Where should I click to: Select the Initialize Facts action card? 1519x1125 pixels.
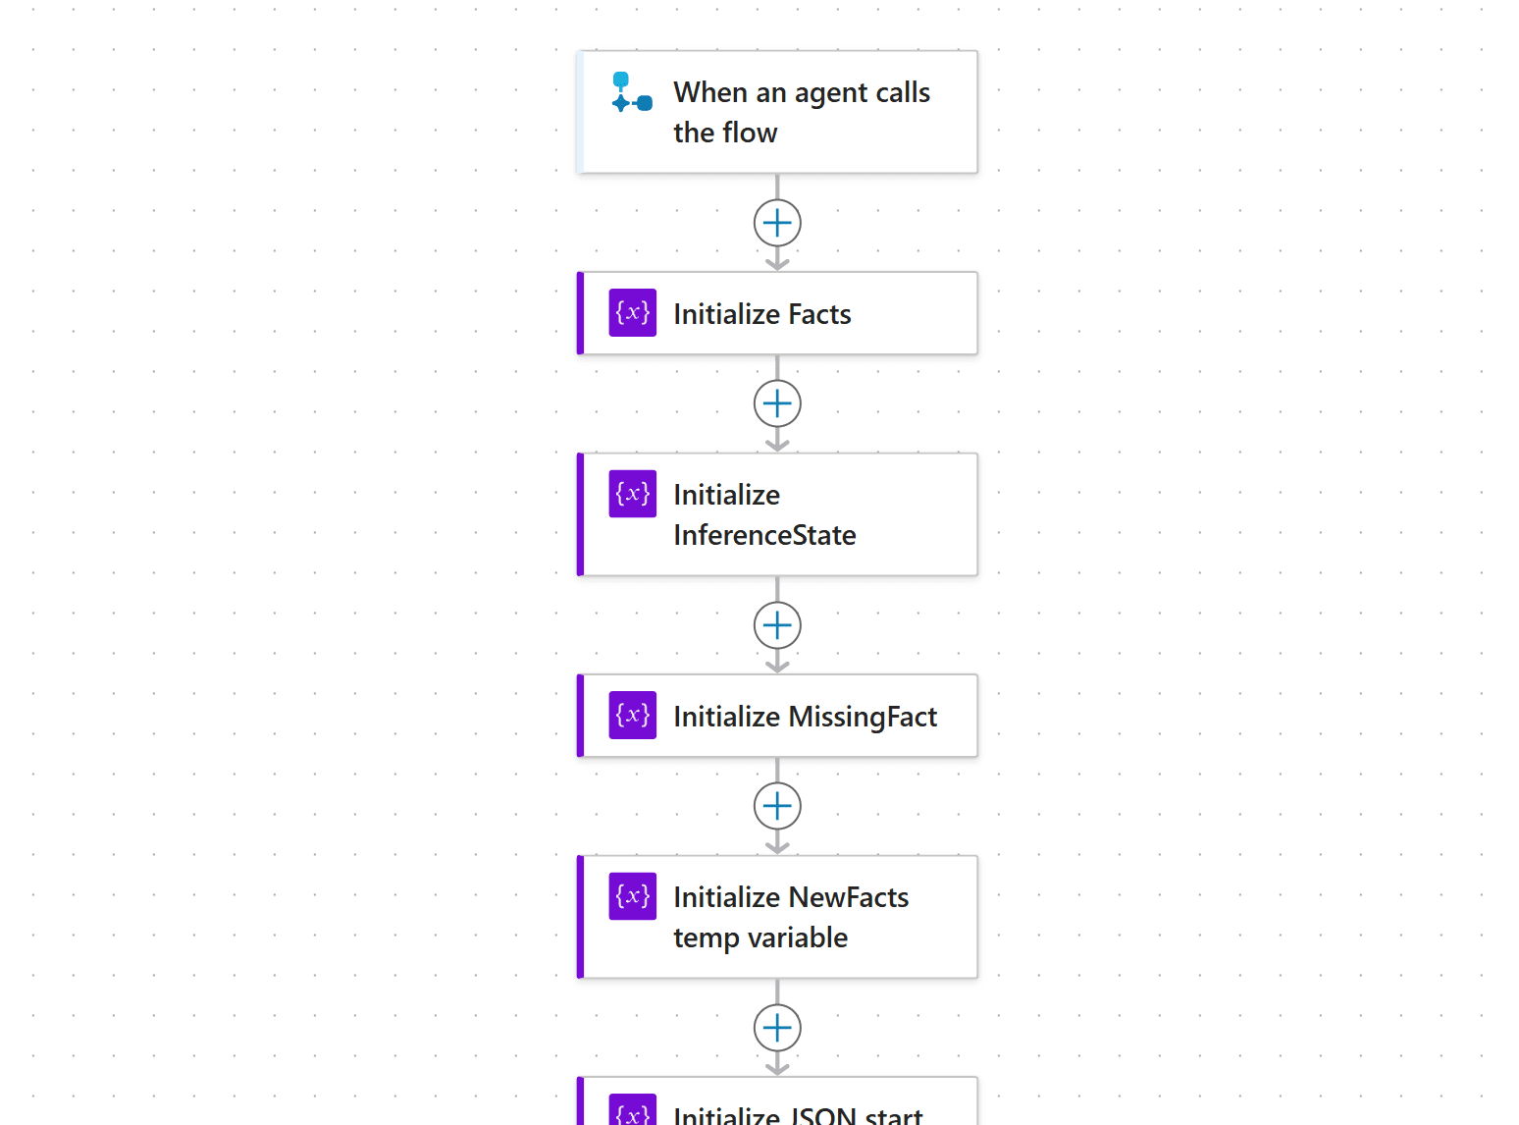(777, 313)
